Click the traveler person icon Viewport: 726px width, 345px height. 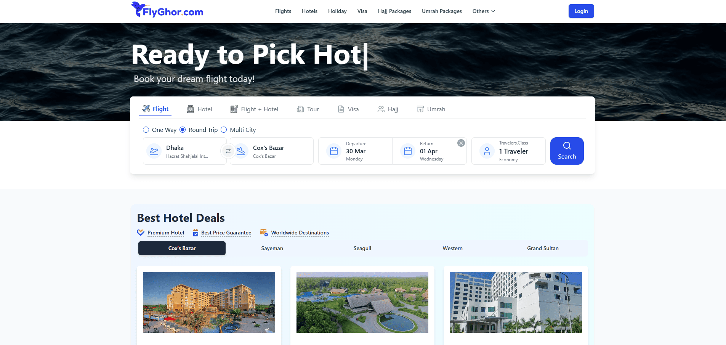[x=487, y=151]
